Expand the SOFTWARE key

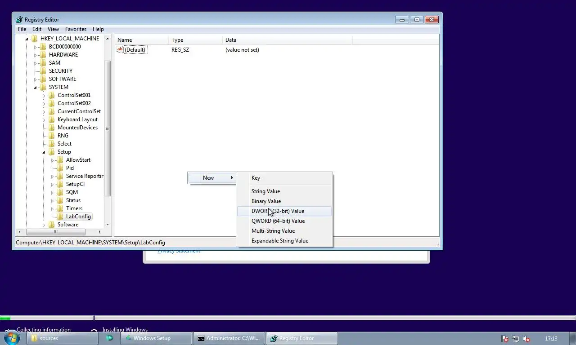(x=35, y=79)
